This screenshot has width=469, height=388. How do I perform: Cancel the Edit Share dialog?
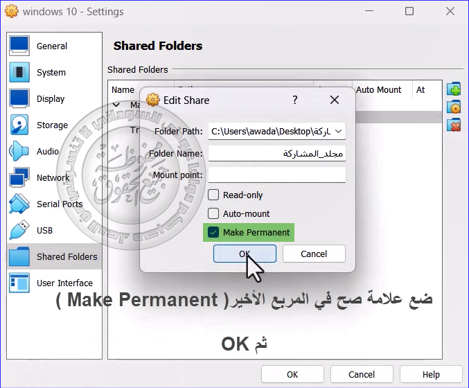pos(314,254)
